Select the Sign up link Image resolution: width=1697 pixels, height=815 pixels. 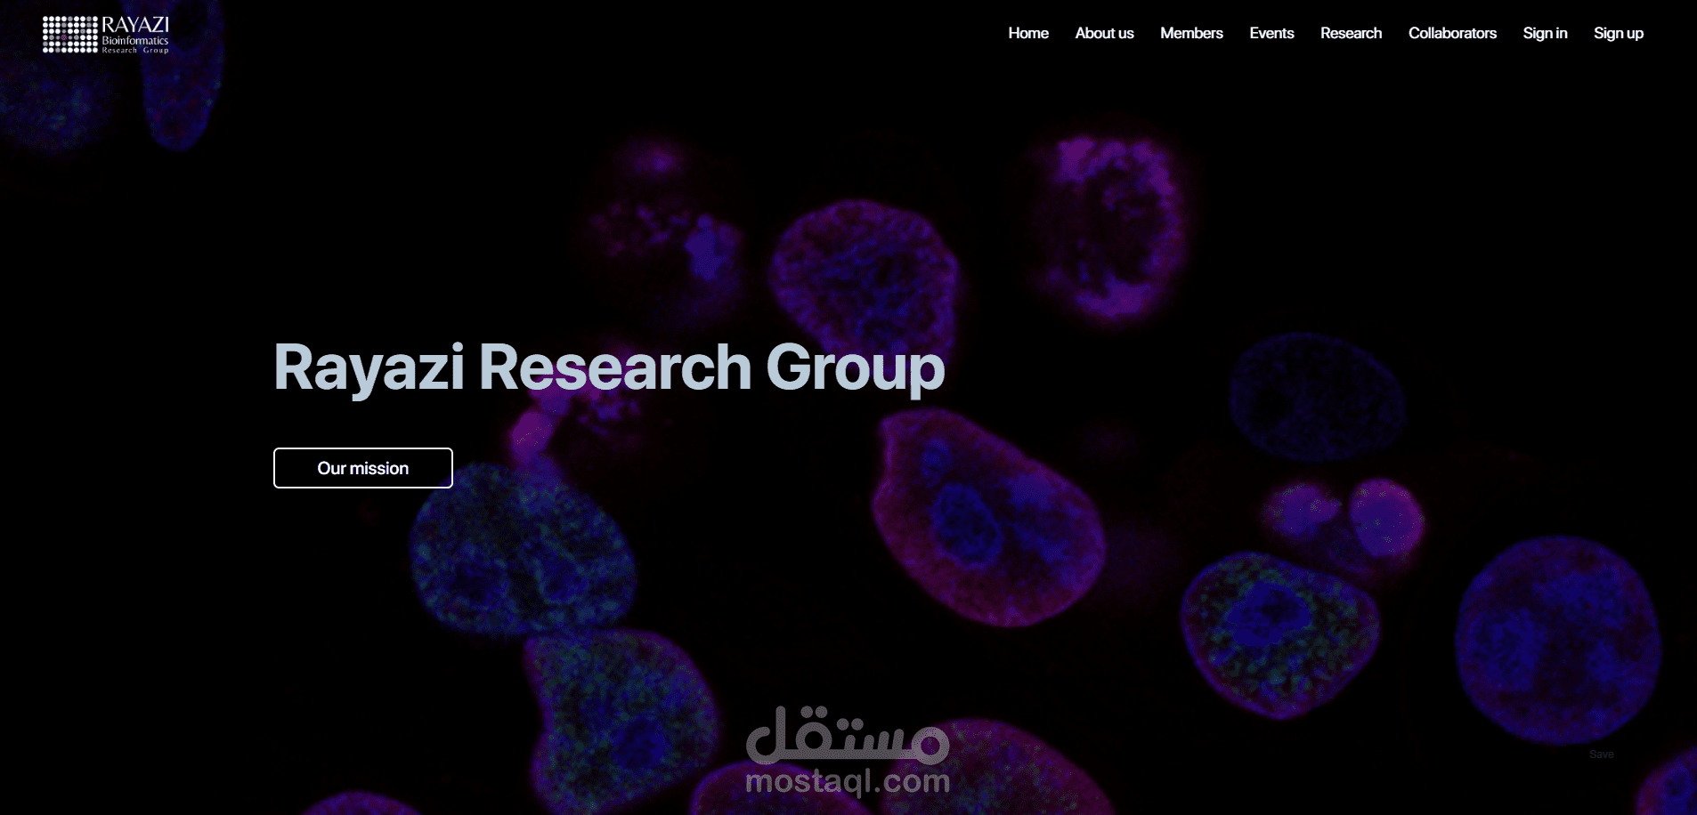coord(1619,33)
